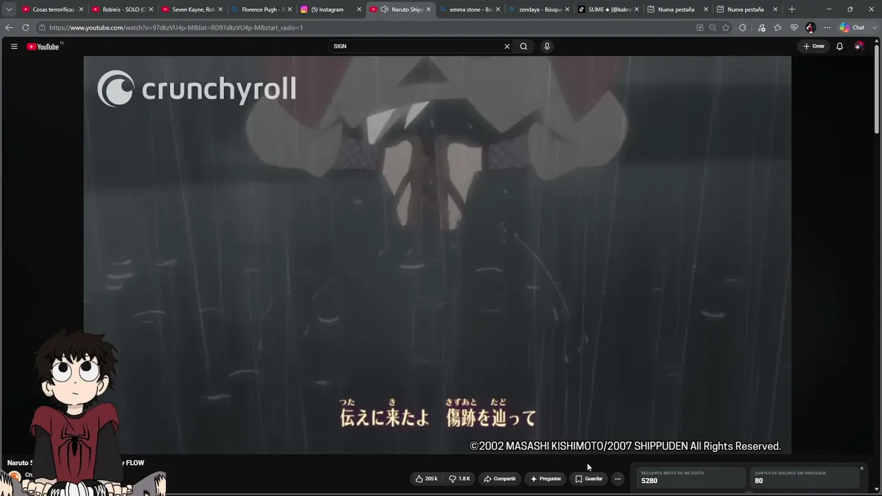Viewport: 882px width, 496px height.
Task: Go to YouTube home via logo
Action: pos(43,46)
